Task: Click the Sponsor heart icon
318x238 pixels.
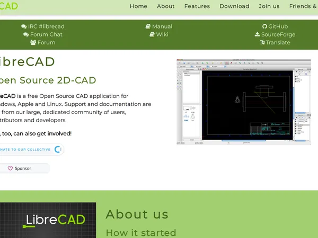Action: click(x=10, y=168)
